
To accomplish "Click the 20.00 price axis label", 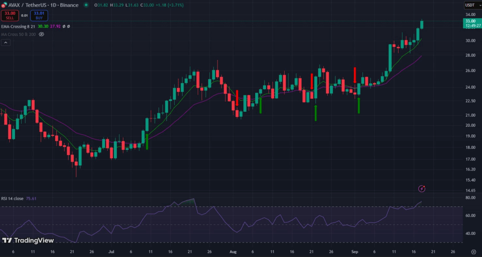I will (x=470, y=125).
